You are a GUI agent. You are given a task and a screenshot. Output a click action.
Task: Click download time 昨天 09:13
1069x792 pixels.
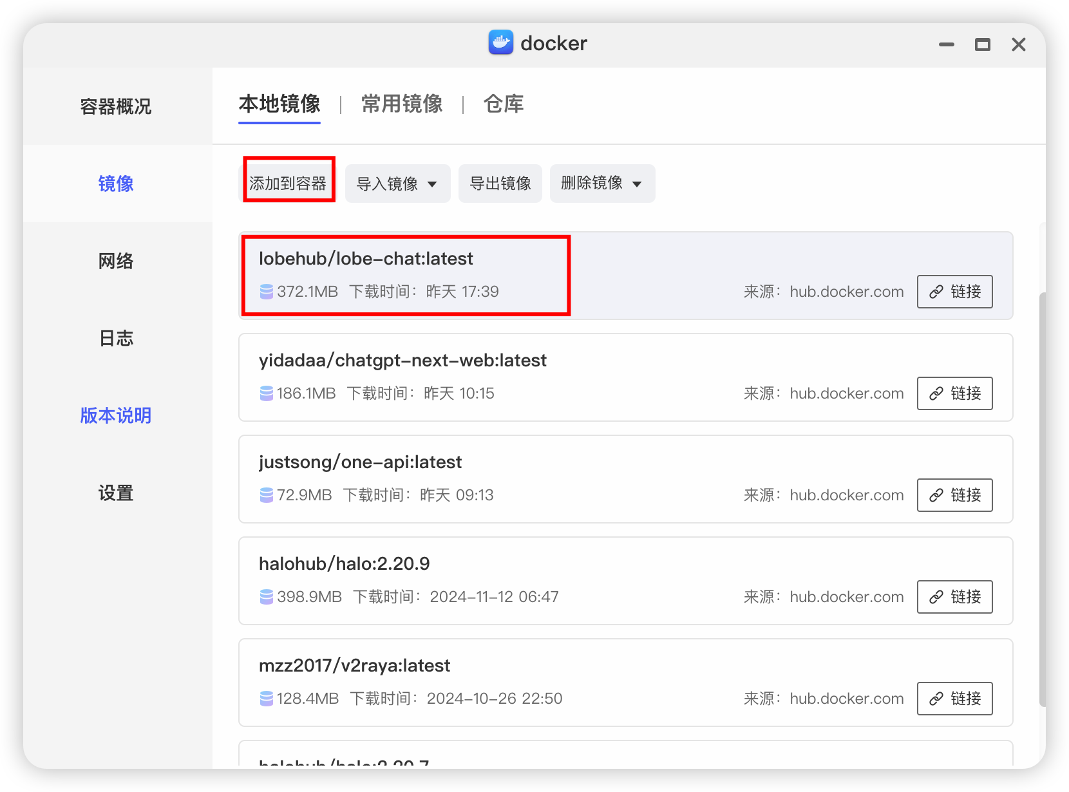[x=457, y=495]
